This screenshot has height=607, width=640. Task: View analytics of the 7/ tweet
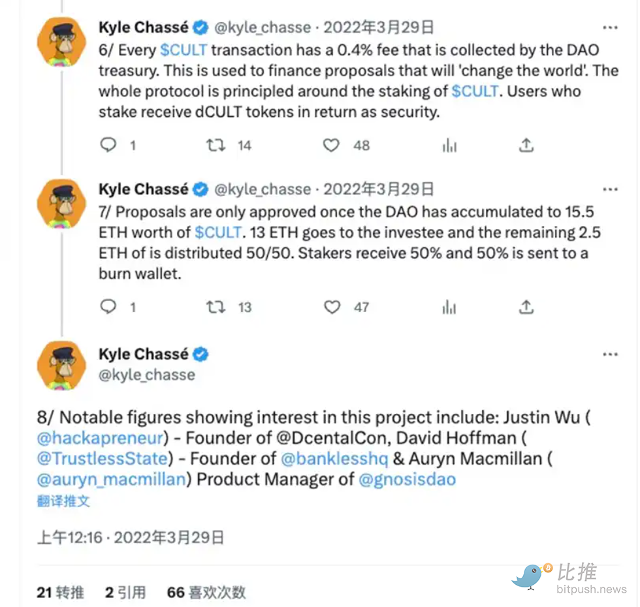pos(449,307)
